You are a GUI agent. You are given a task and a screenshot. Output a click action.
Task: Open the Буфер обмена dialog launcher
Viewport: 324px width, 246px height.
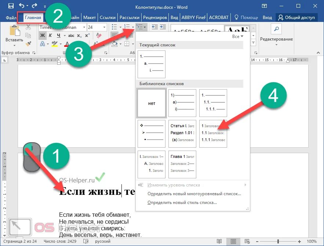tap(34, 53)
